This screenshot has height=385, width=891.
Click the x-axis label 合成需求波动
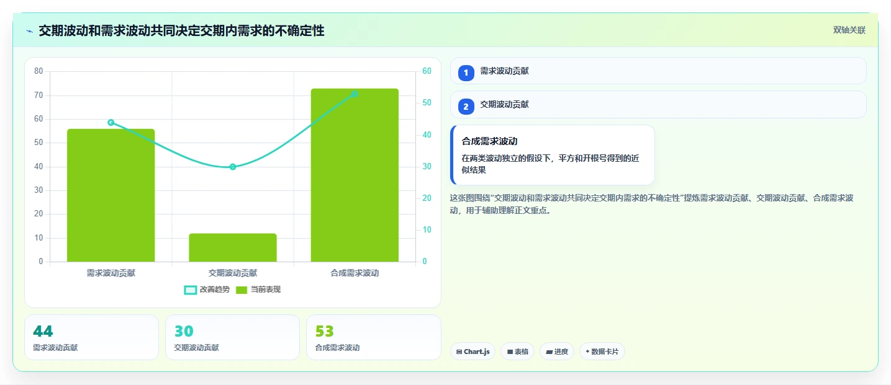coord(355,273)
